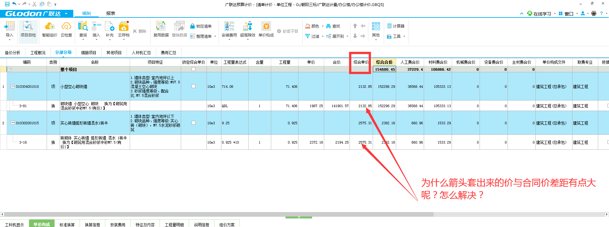609x227 pixels.
Task: Open the 费用汇总 tab
Action: click(x=168, y=53)
